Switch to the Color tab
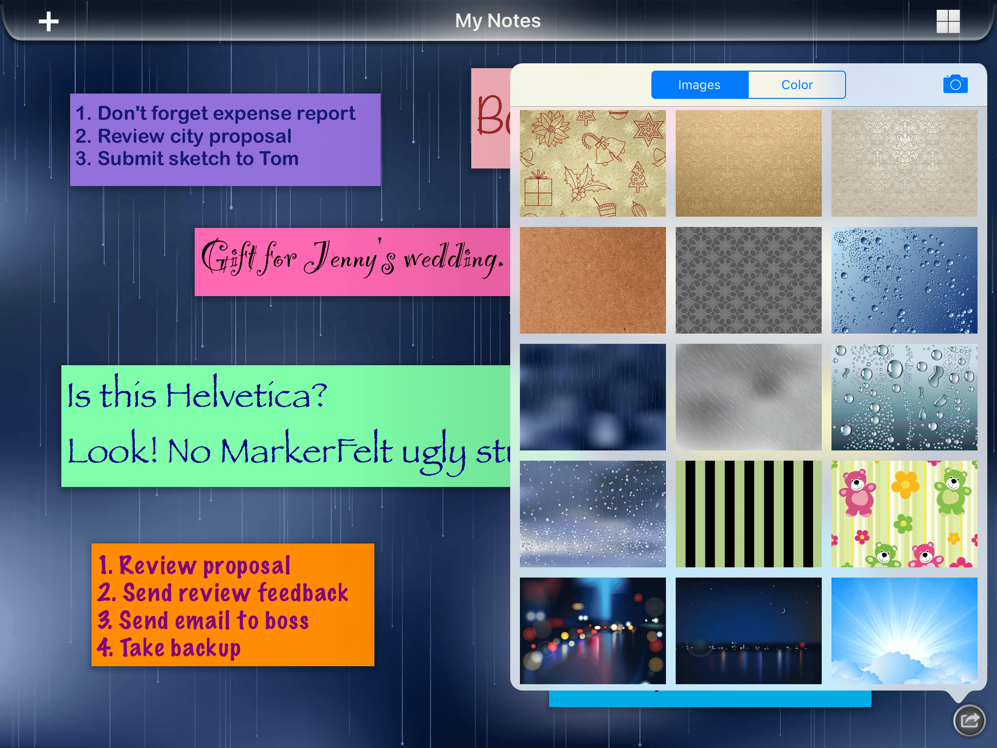The width and height of the screenshot is (997, 748). (797, 85)
